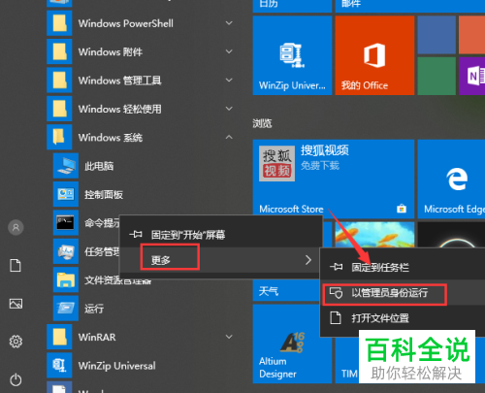Click the Windows 管理工具 folder icon
The height and width of the screenshot is (393, 485).
click(x=59, y=81)
